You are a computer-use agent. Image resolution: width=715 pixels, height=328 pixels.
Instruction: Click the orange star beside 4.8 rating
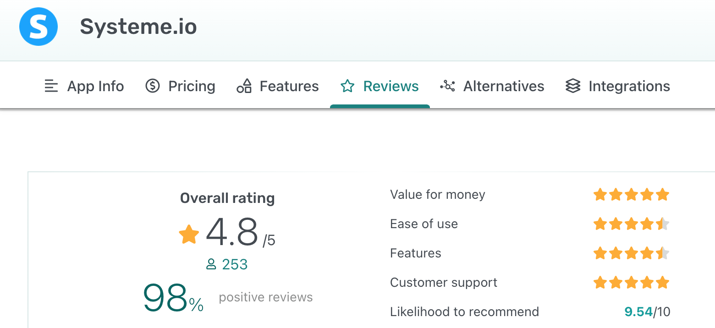coord(189,235)
